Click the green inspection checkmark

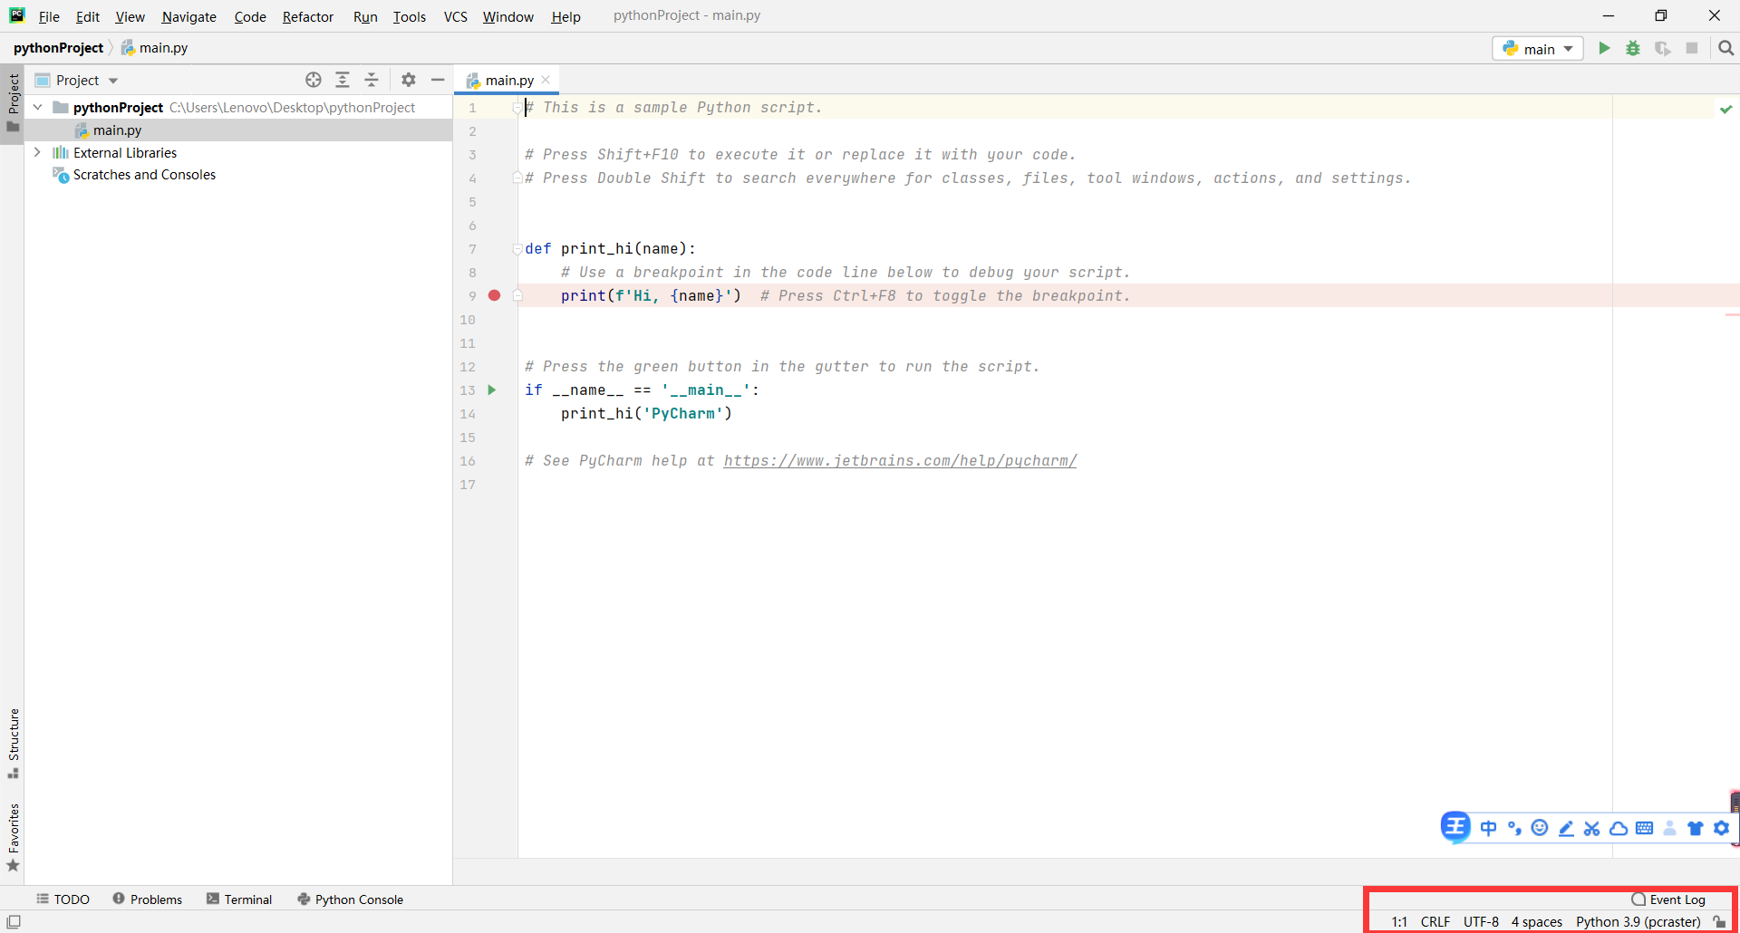(x=1725, y=109)
